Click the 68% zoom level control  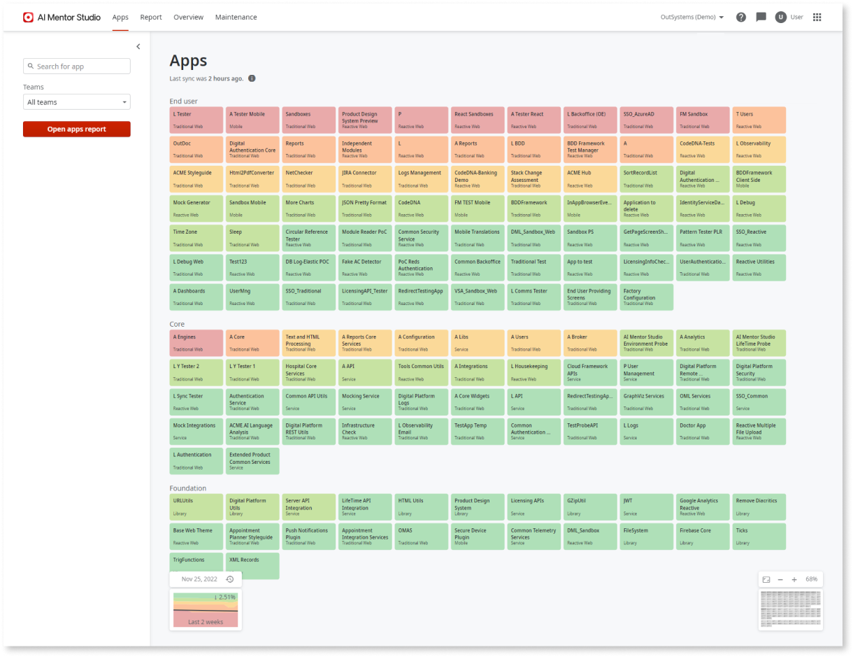point(811,579)
